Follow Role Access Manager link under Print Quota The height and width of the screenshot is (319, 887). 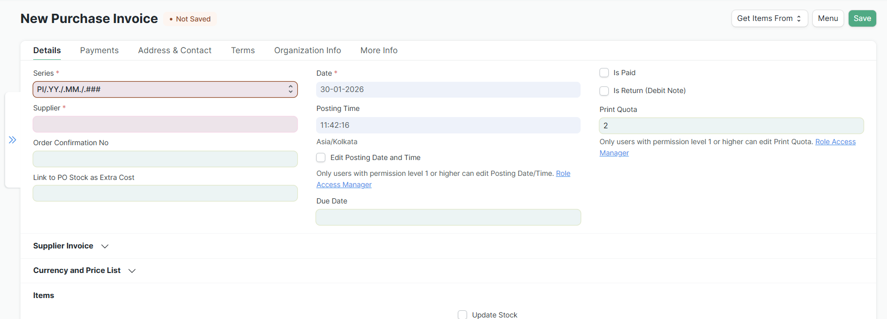coord(835,142)
